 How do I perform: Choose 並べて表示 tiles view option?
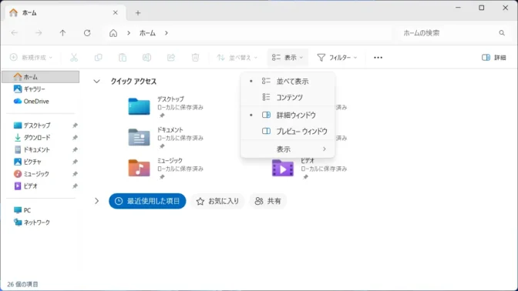tap(288, 81)
